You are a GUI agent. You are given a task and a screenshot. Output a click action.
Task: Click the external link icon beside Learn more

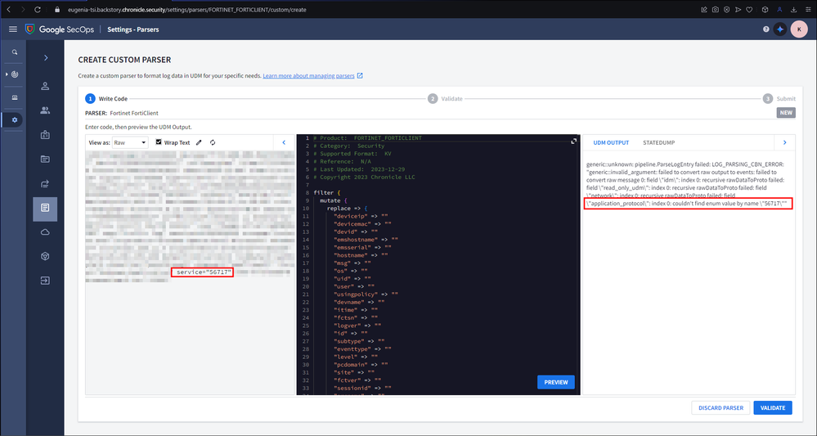[x=360, y=75]
